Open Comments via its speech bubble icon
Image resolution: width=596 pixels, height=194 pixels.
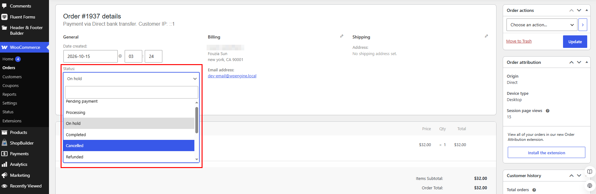(4, 6)
